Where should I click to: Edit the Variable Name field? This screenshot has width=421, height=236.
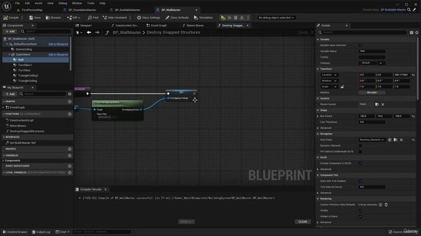click(372, 51)
